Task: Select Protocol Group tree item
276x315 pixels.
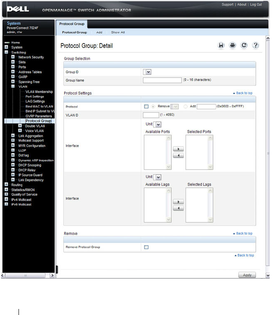Action: pos(38,121)
